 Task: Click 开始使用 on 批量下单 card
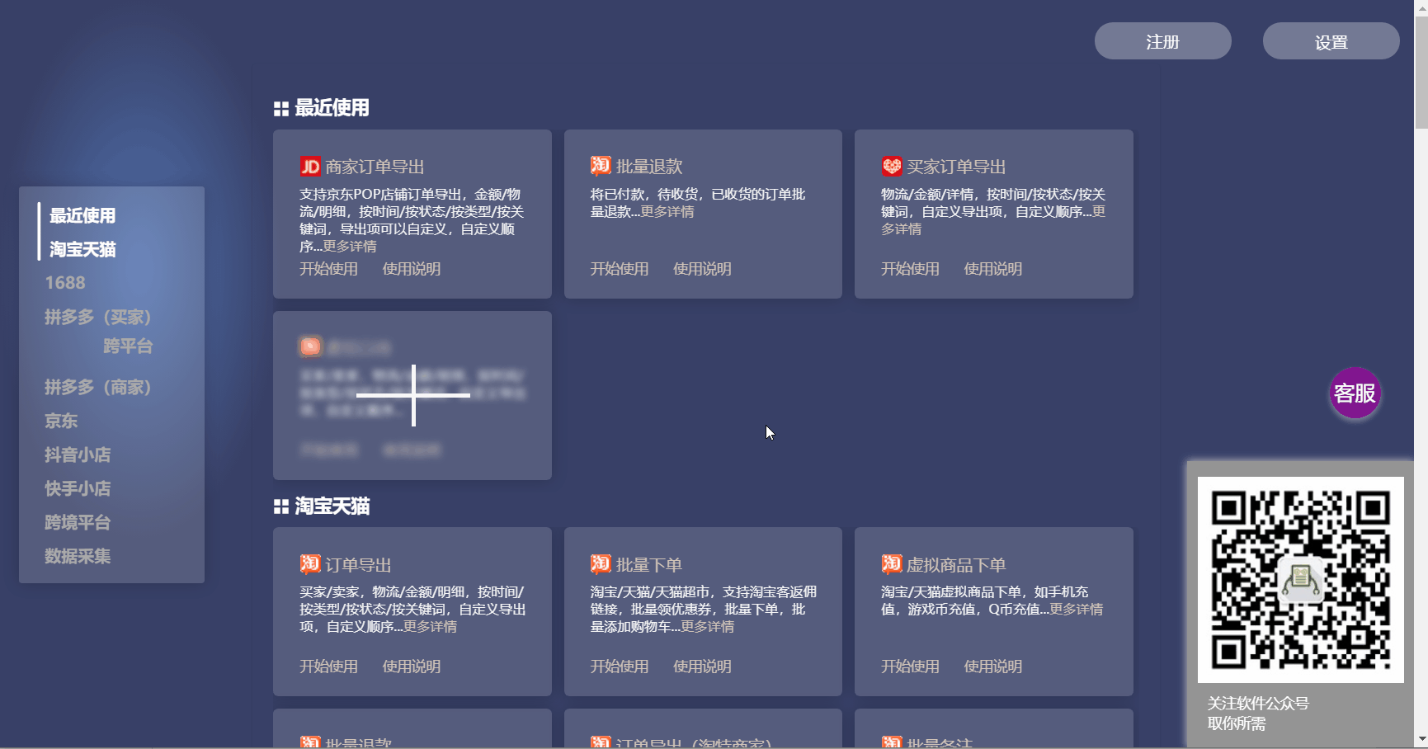pyautogui.click(x=620, y=667)
